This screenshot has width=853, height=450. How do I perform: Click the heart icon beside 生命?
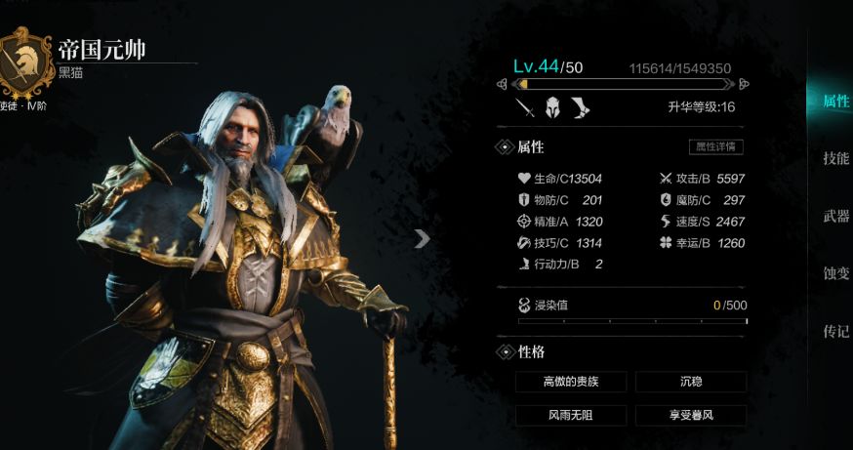pos(524,178)
